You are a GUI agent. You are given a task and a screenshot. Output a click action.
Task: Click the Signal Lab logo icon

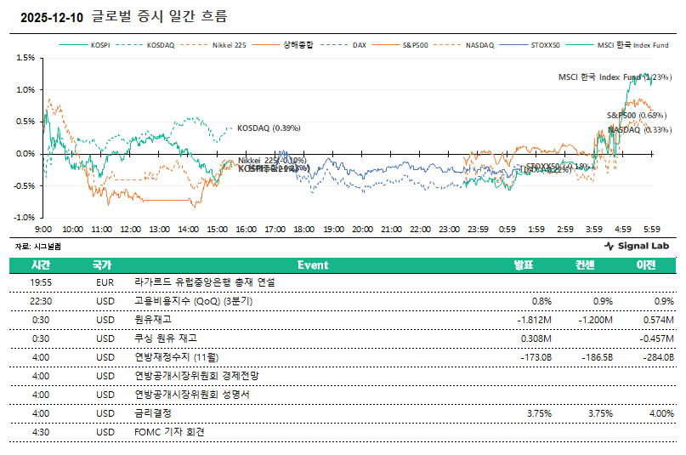609,246
